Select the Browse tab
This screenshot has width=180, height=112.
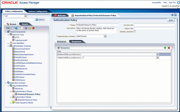[x=11, y=24]
